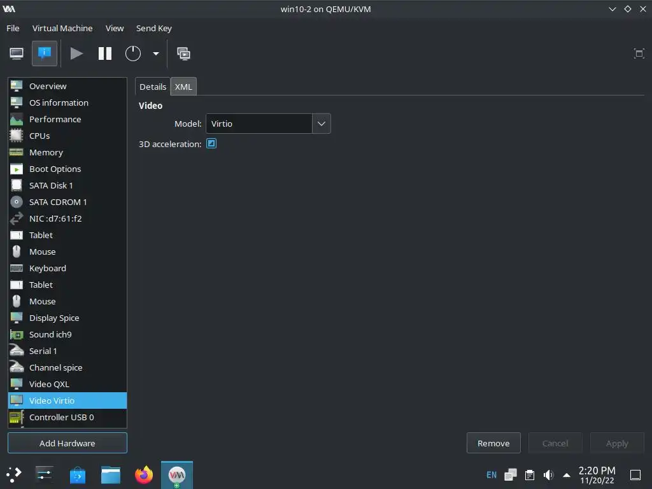Show virtual hardware details view
Screen dimensions: 652x489
(x=45, y=53)
